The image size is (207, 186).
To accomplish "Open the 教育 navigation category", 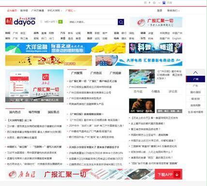I will [x=90, y=33].
